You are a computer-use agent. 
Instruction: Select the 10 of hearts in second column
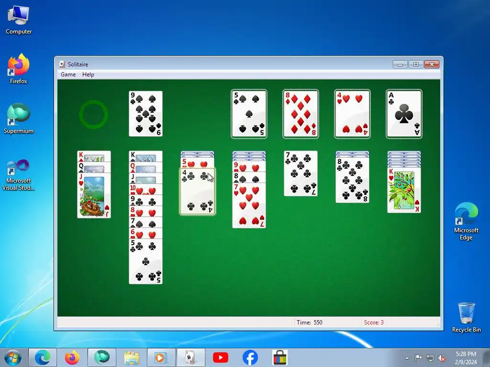(145, 189)
